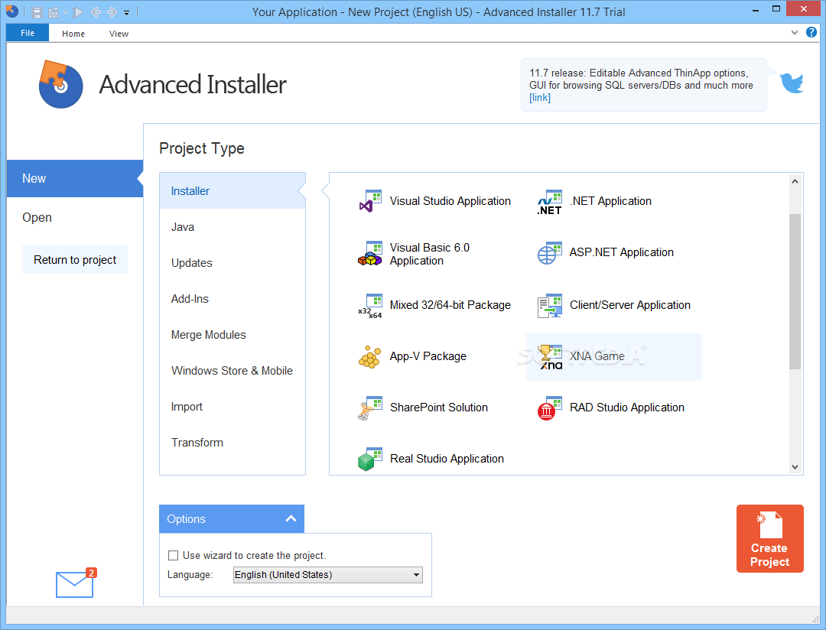The width and height of the screenshot is (826, 630).
Task: Choose the Client/Server Application icon
Action: (549, 305)
